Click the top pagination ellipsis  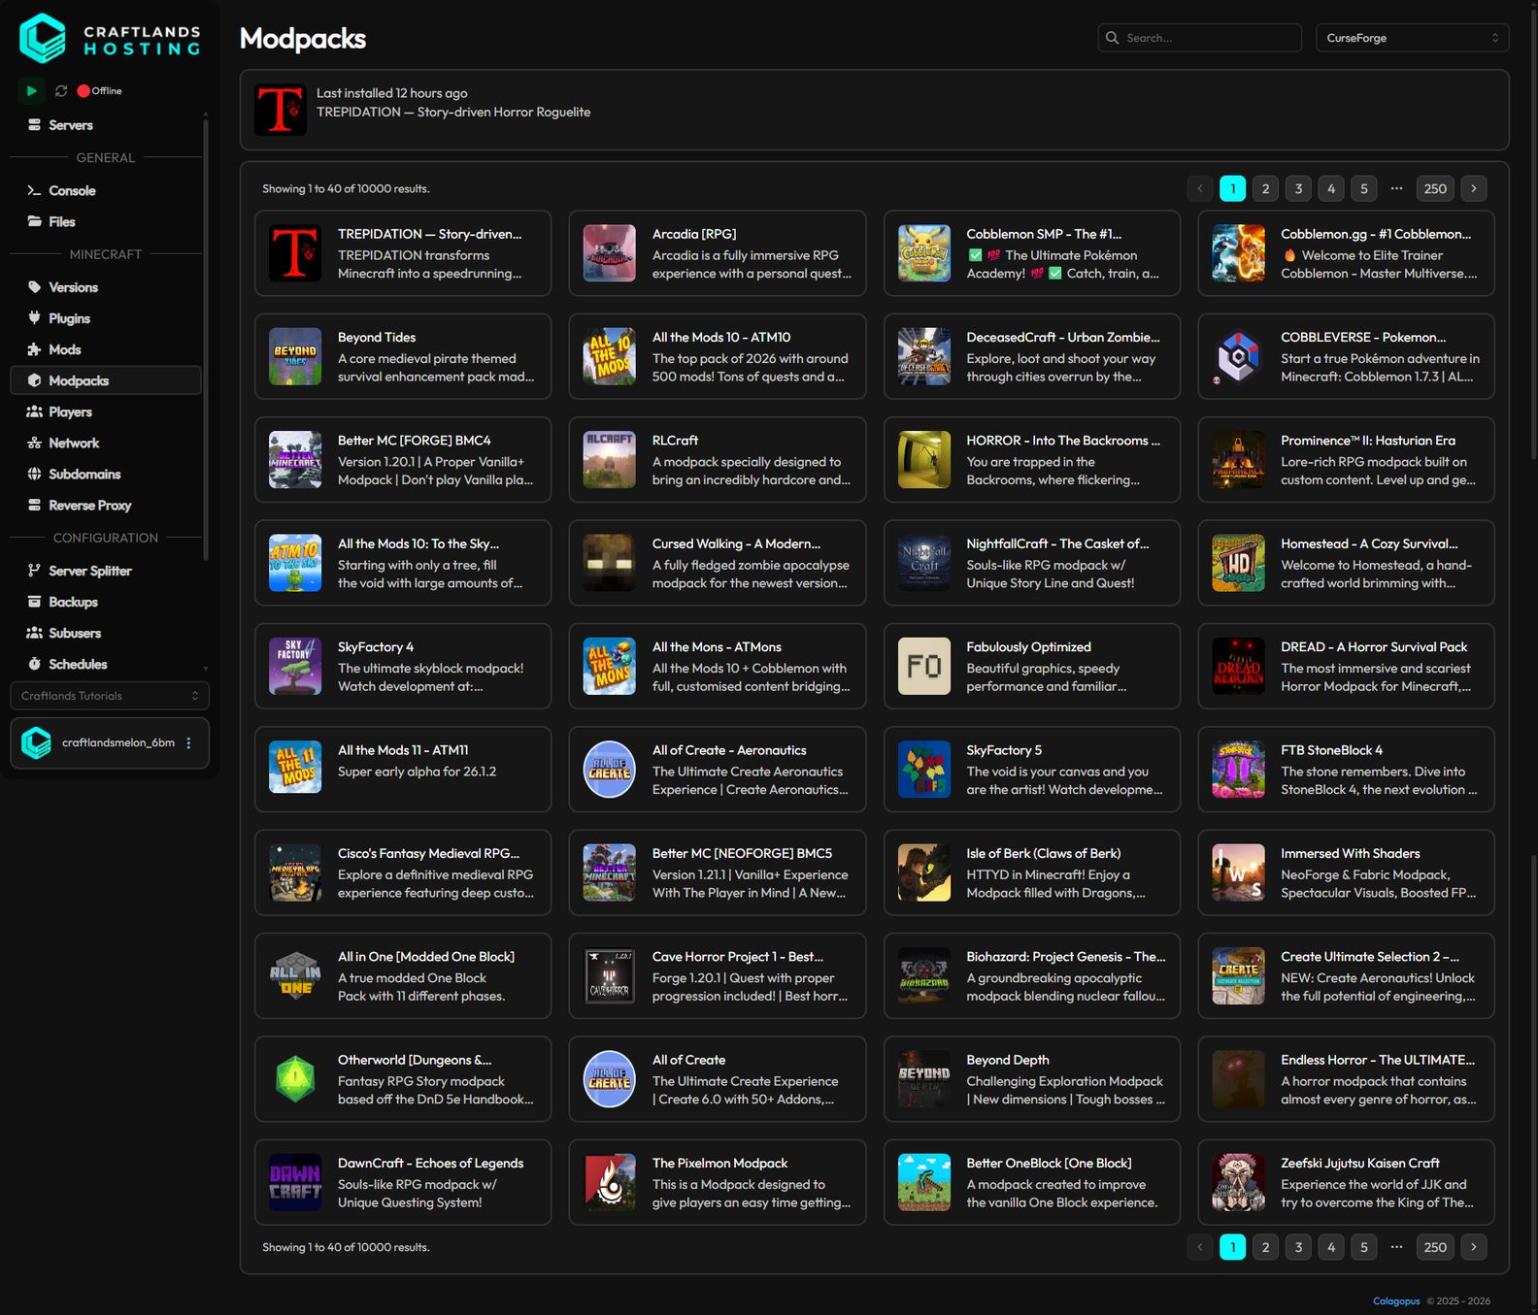[1396, 188]
